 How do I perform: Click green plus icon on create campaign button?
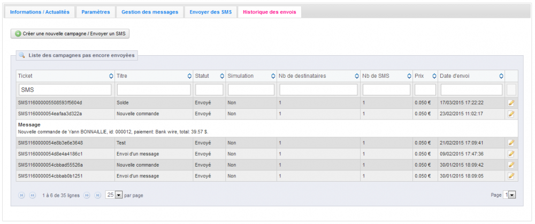(x=18, y=34)
